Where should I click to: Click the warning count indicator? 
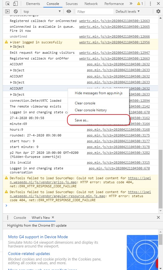pyautogui.click(x=140, y=4)
